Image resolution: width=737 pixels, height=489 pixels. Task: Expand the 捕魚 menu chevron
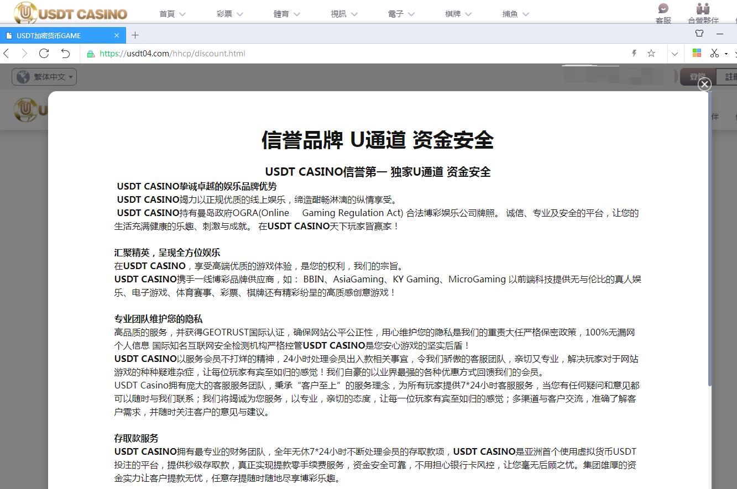tap(525, 14)
